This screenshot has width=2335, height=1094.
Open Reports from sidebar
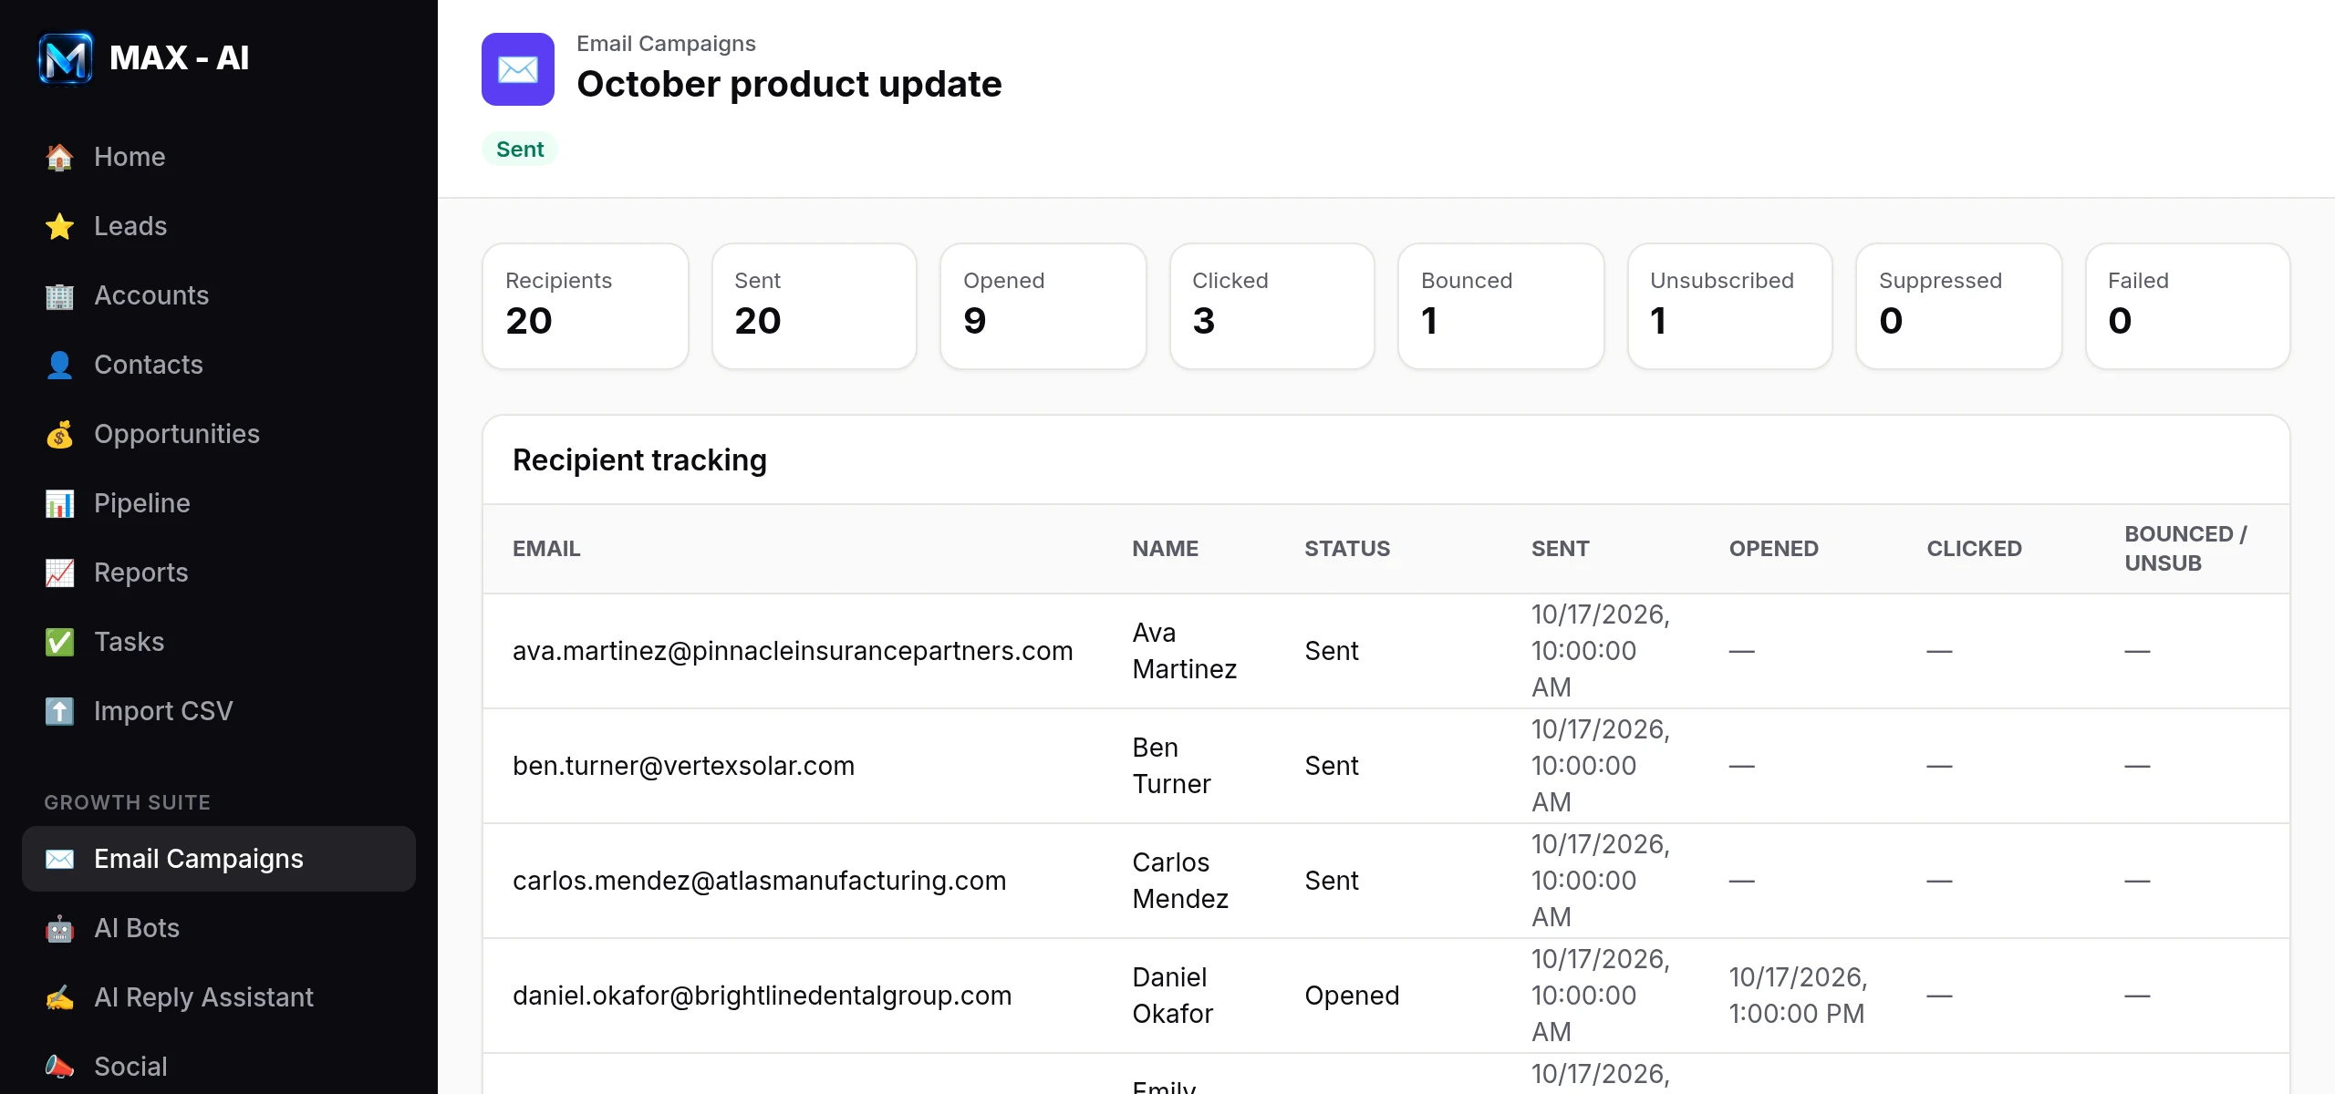coord(219,573)
